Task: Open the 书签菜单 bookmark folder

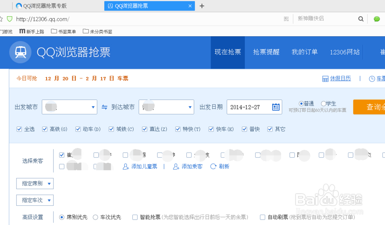Action: point(64,32)
